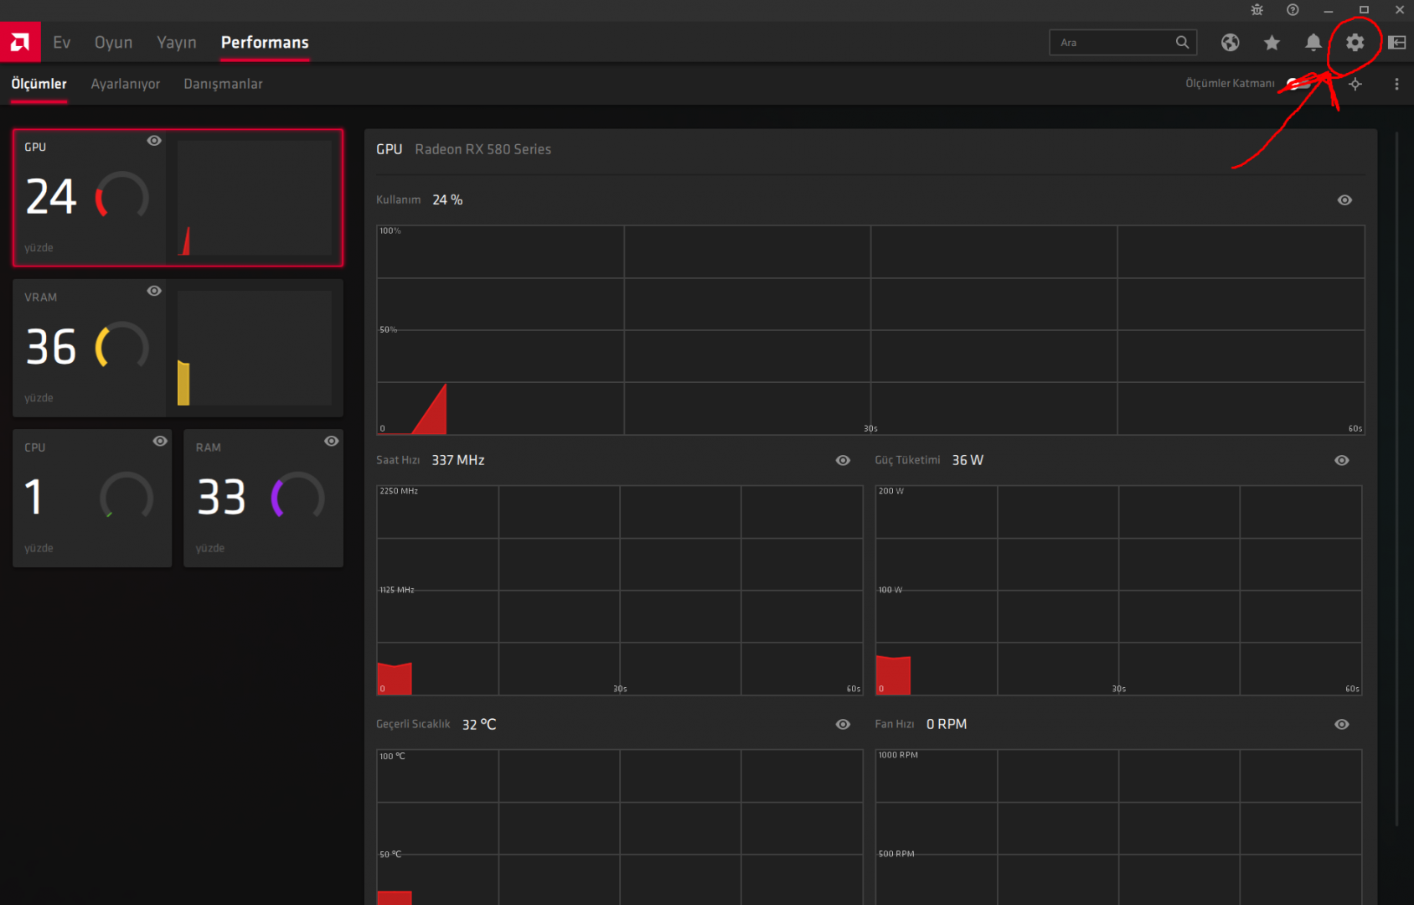This screenshot has height=905, width=1414.
Task: Select the GPU metrics card
Action: pyautogui.click(x=178, y=198)
